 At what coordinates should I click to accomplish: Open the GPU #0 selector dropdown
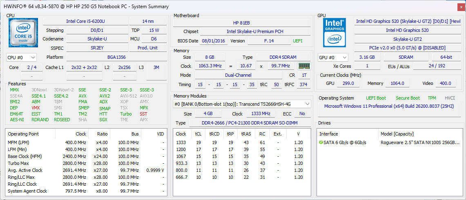click(x=333, y=58)
